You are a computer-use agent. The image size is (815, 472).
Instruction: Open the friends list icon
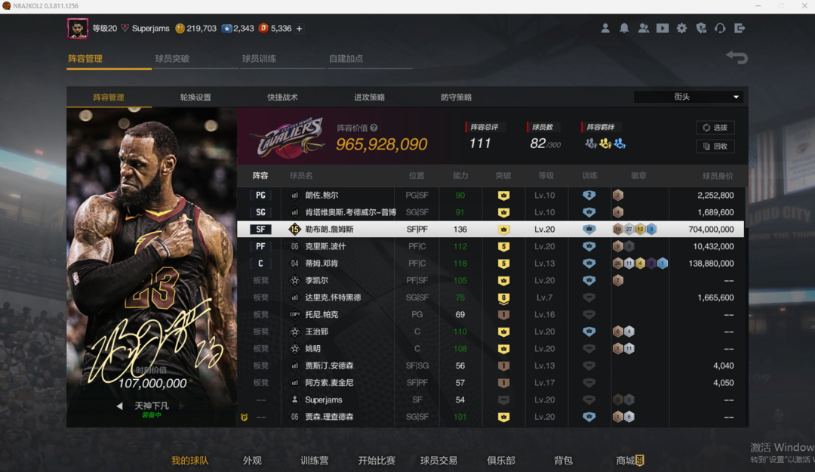point(644,28)
